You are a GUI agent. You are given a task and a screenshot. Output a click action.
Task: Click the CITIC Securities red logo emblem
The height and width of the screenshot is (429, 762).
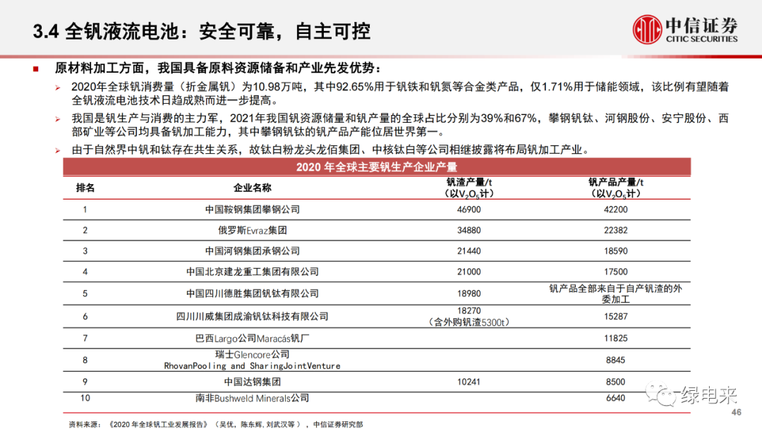tap(647, 29)
